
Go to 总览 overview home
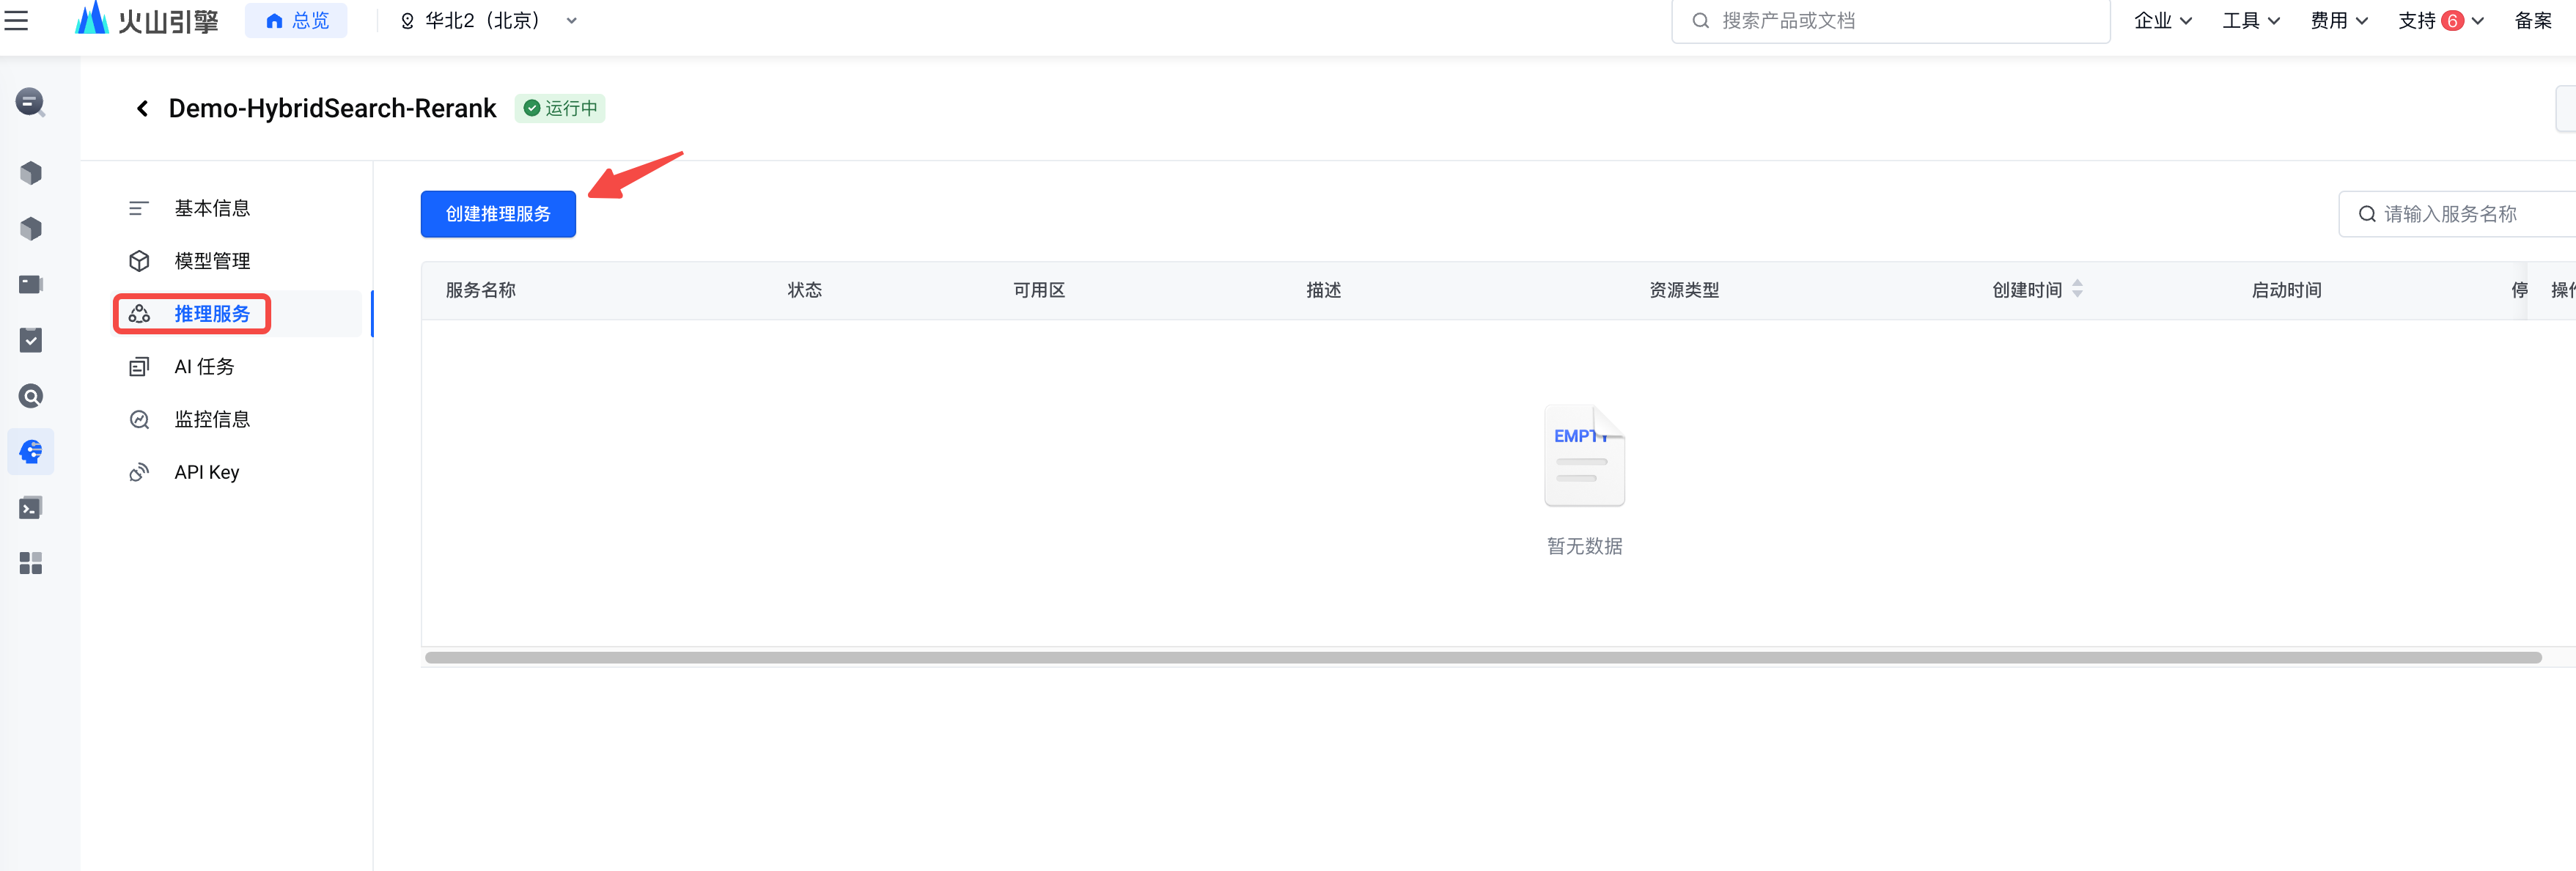coord(296,20)
